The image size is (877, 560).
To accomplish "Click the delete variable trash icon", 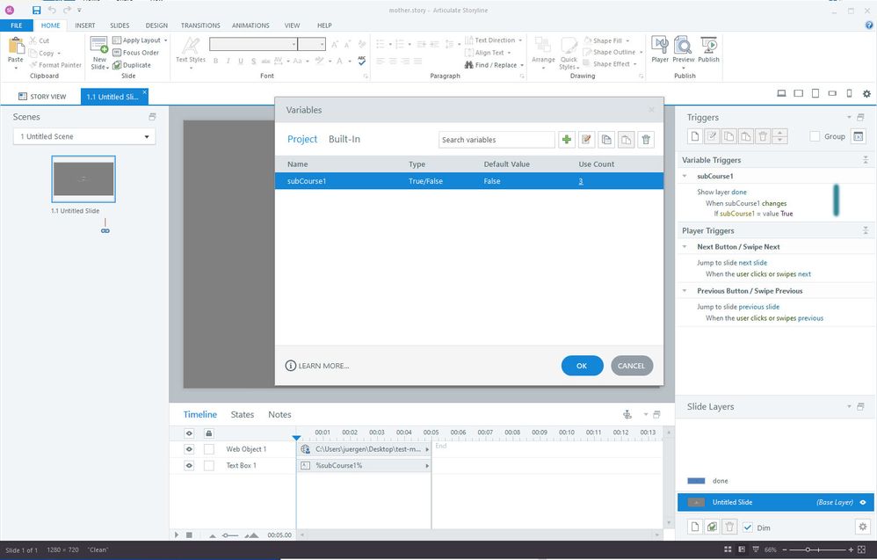I will tap(646, 140).
